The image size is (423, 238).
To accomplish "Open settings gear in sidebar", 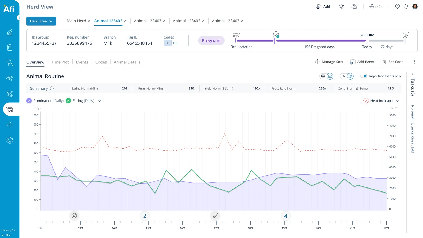I will pyautogui.click(x=10, y=140).
